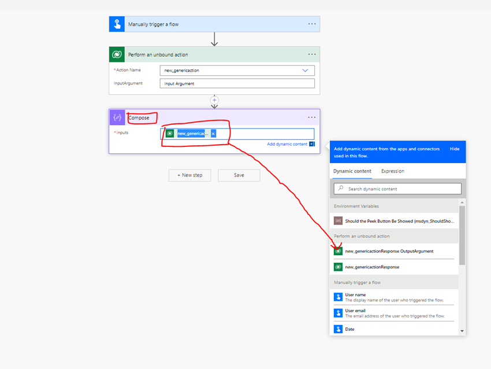
Task: Click the purple Compose code icon
Action: click(x=117, y=117)
